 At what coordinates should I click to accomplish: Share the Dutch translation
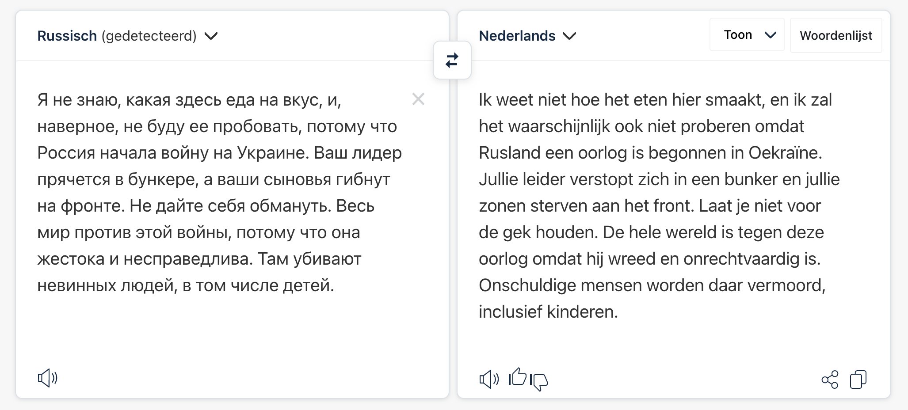coord(829,380)
